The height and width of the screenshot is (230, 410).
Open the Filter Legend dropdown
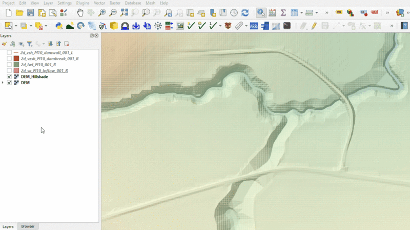pos(30,44)
